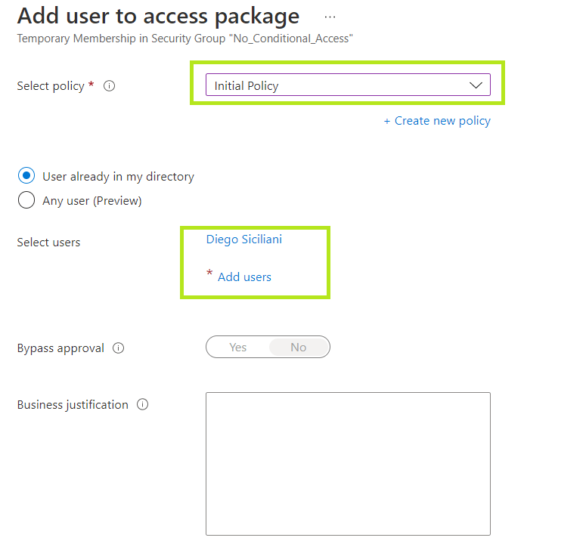586x547 pixels.
Task: Click the info icon beside Bypass approval
Action: [118, 348]
